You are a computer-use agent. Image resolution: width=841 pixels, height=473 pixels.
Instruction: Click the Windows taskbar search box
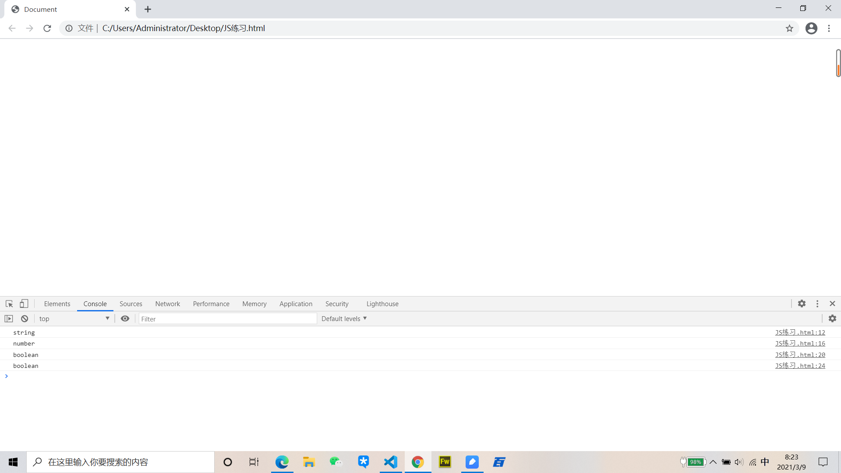(120, 462)
